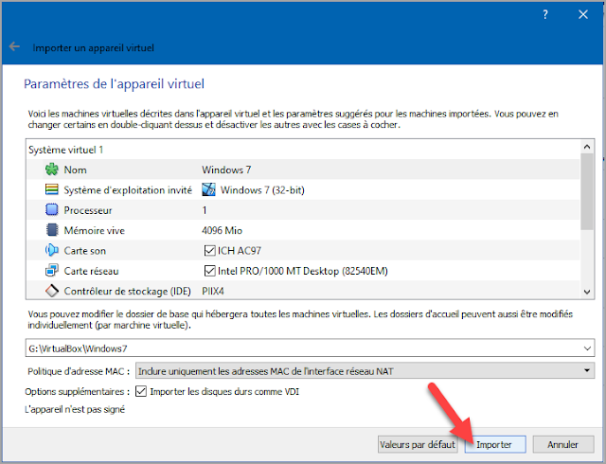Click the Importer button

coord(495,445)
